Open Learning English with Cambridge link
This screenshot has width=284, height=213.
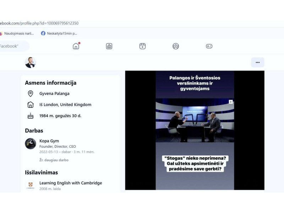[71, 183]
